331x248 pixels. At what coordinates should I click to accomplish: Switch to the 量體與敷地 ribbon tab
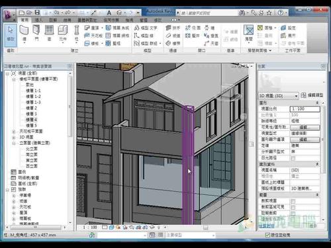coord(87,20)
